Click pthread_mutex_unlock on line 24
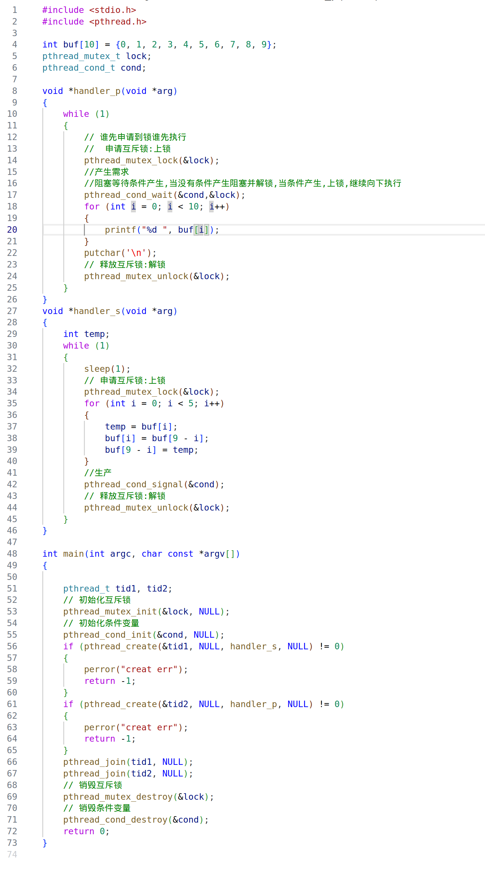The width and height of the screenshot is (485, 892). [x=157, y=276]
